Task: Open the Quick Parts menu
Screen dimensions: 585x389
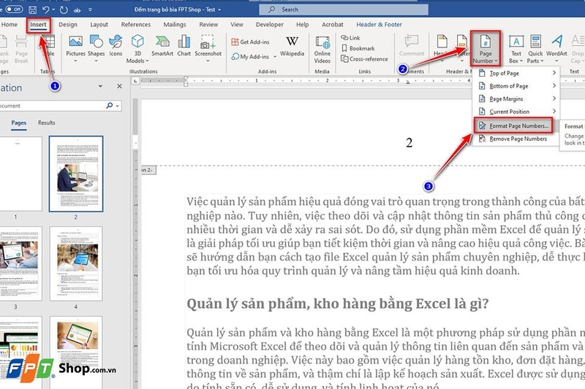Action: point(535,49)
